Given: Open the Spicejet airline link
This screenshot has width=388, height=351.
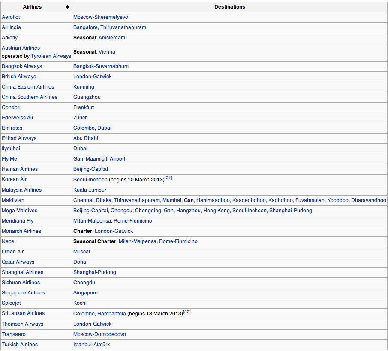Looking at the screenshot, I should (11, 303).
